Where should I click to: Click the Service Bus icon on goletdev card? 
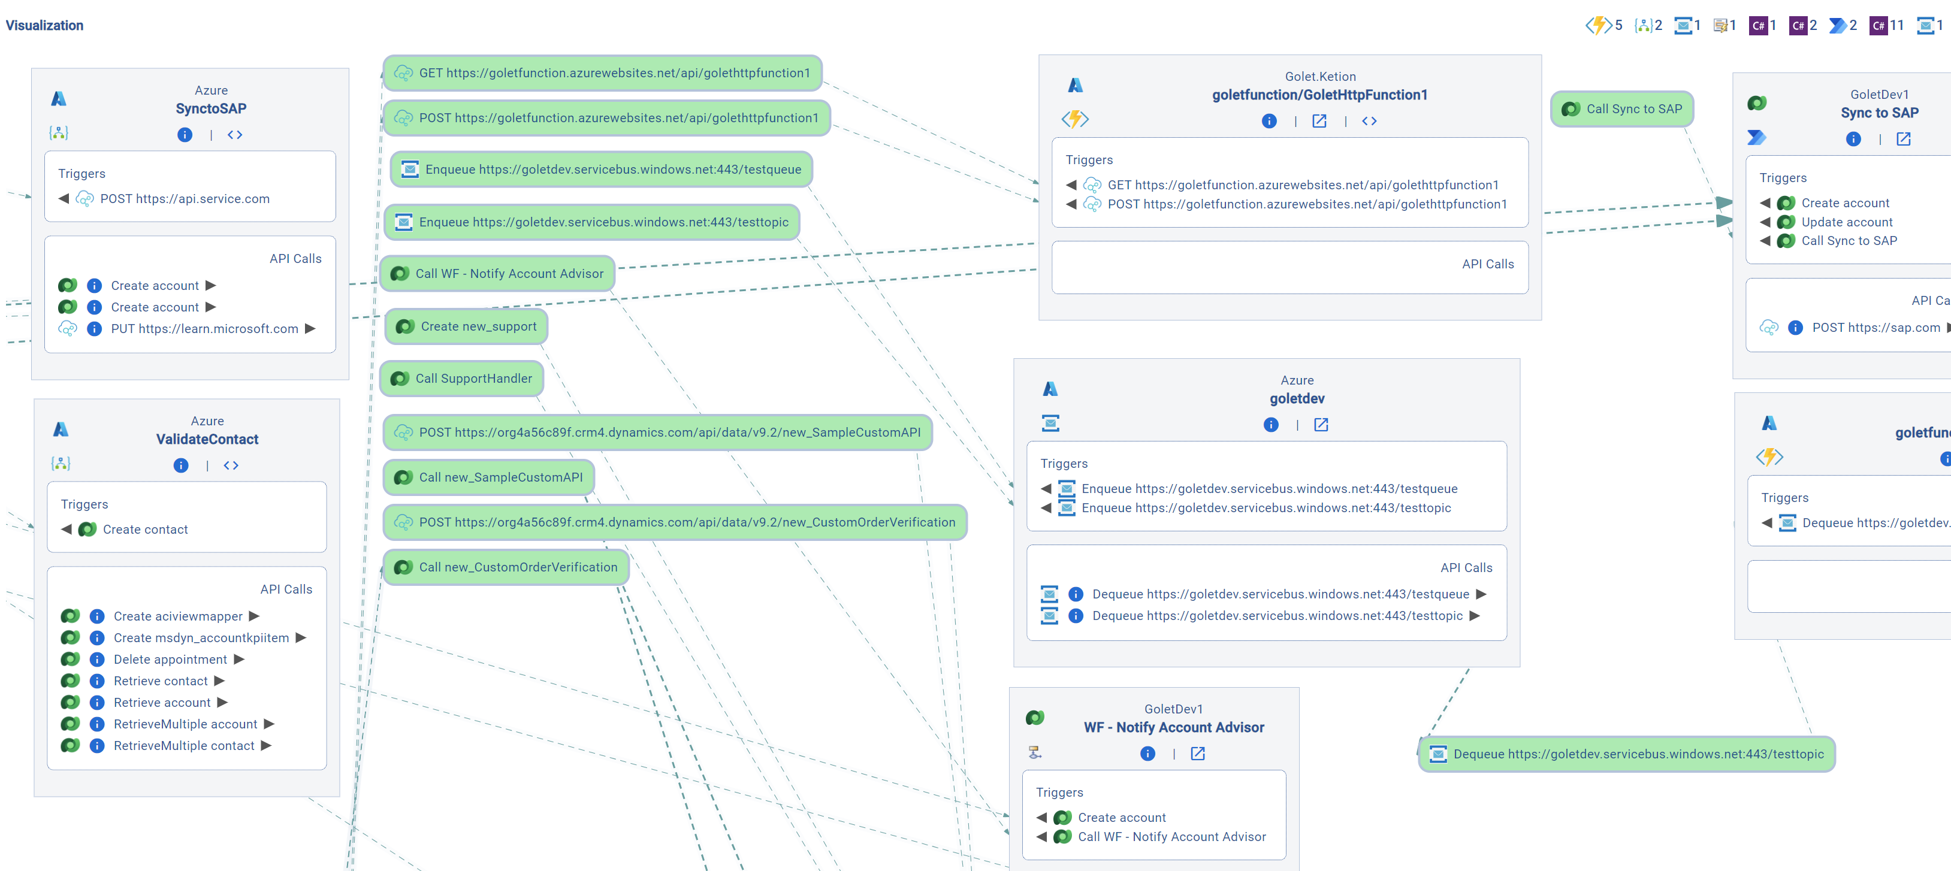point(1050,424)
